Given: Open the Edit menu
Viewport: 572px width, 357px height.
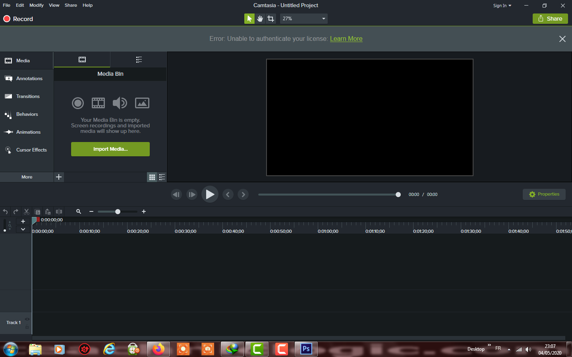Looking at the screenshot, I should tap(20, 5).
